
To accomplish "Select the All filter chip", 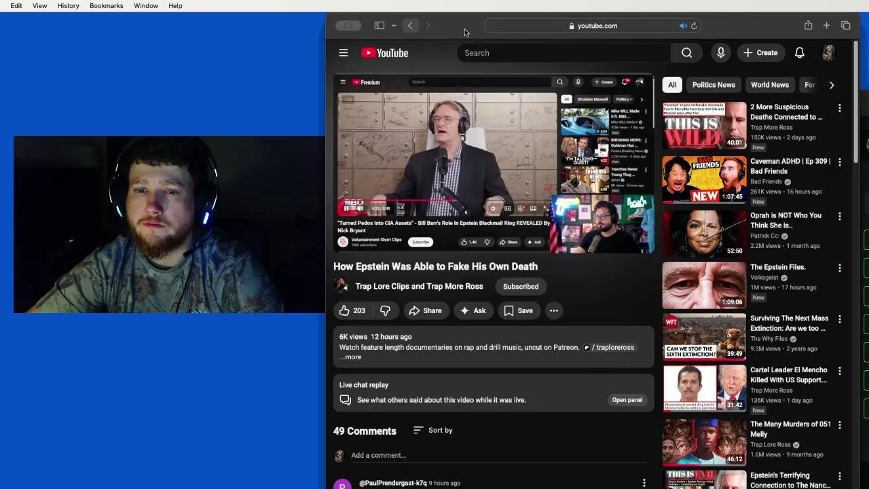I will [x=672, y=85].
